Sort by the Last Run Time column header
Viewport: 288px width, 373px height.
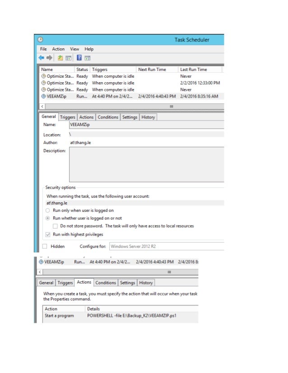[200, 69]
